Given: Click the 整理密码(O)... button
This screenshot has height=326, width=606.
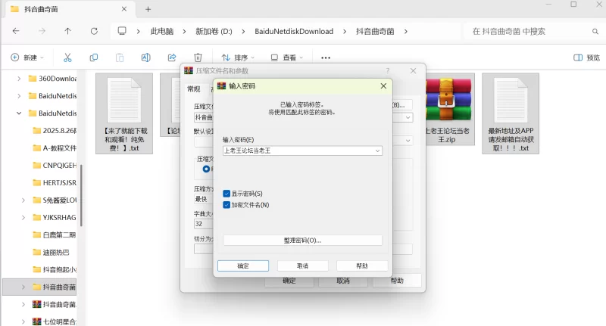Looking at the screenshot, I should tap(302, 241).
